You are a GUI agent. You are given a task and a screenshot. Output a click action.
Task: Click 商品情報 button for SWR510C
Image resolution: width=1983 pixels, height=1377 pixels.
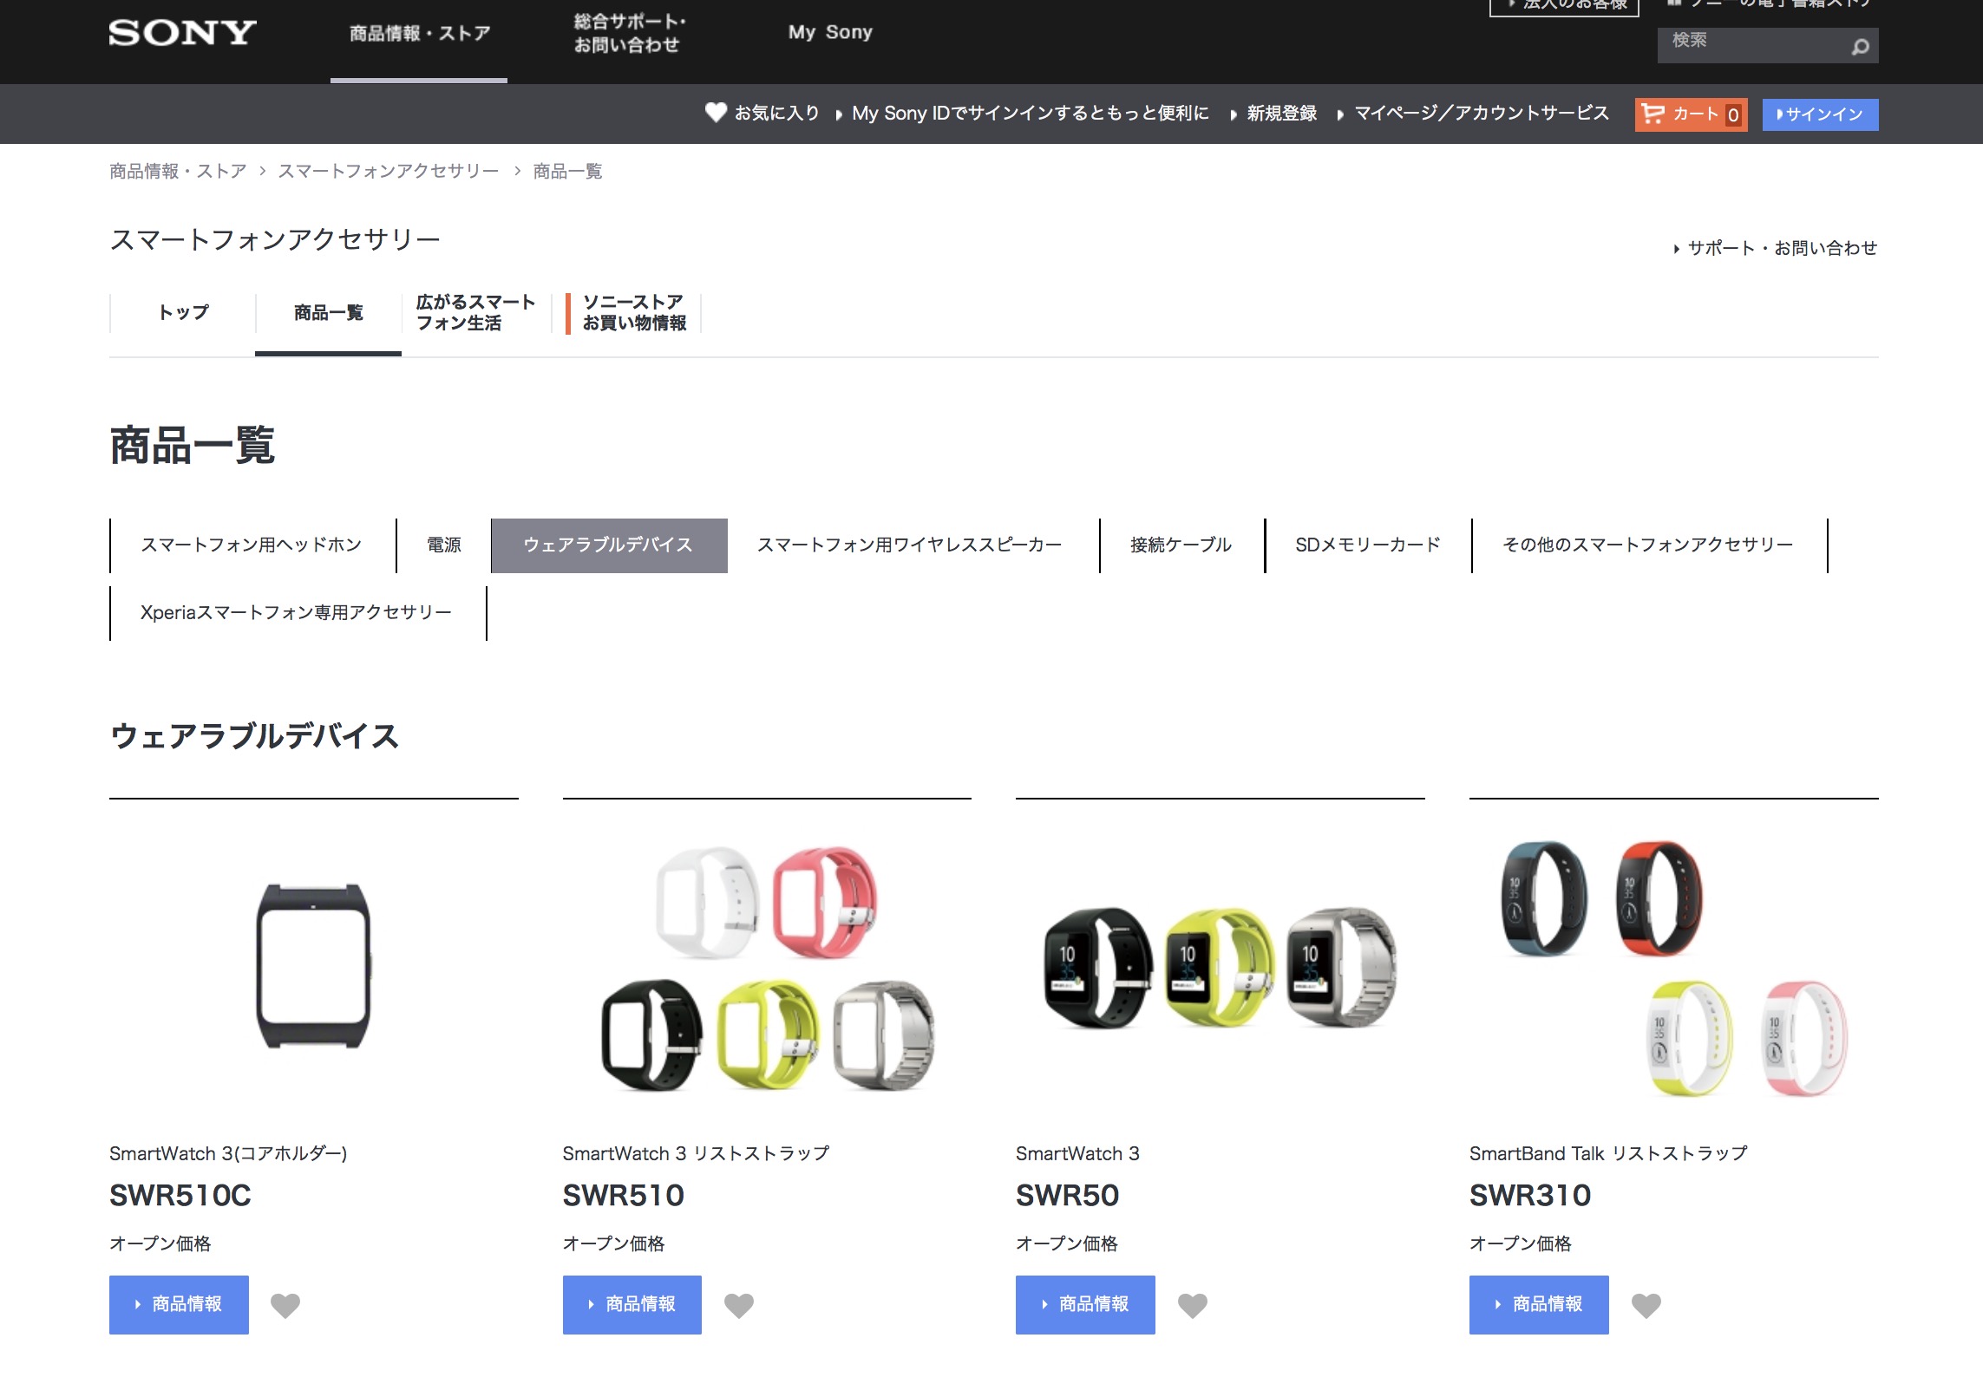[179, 1304]
